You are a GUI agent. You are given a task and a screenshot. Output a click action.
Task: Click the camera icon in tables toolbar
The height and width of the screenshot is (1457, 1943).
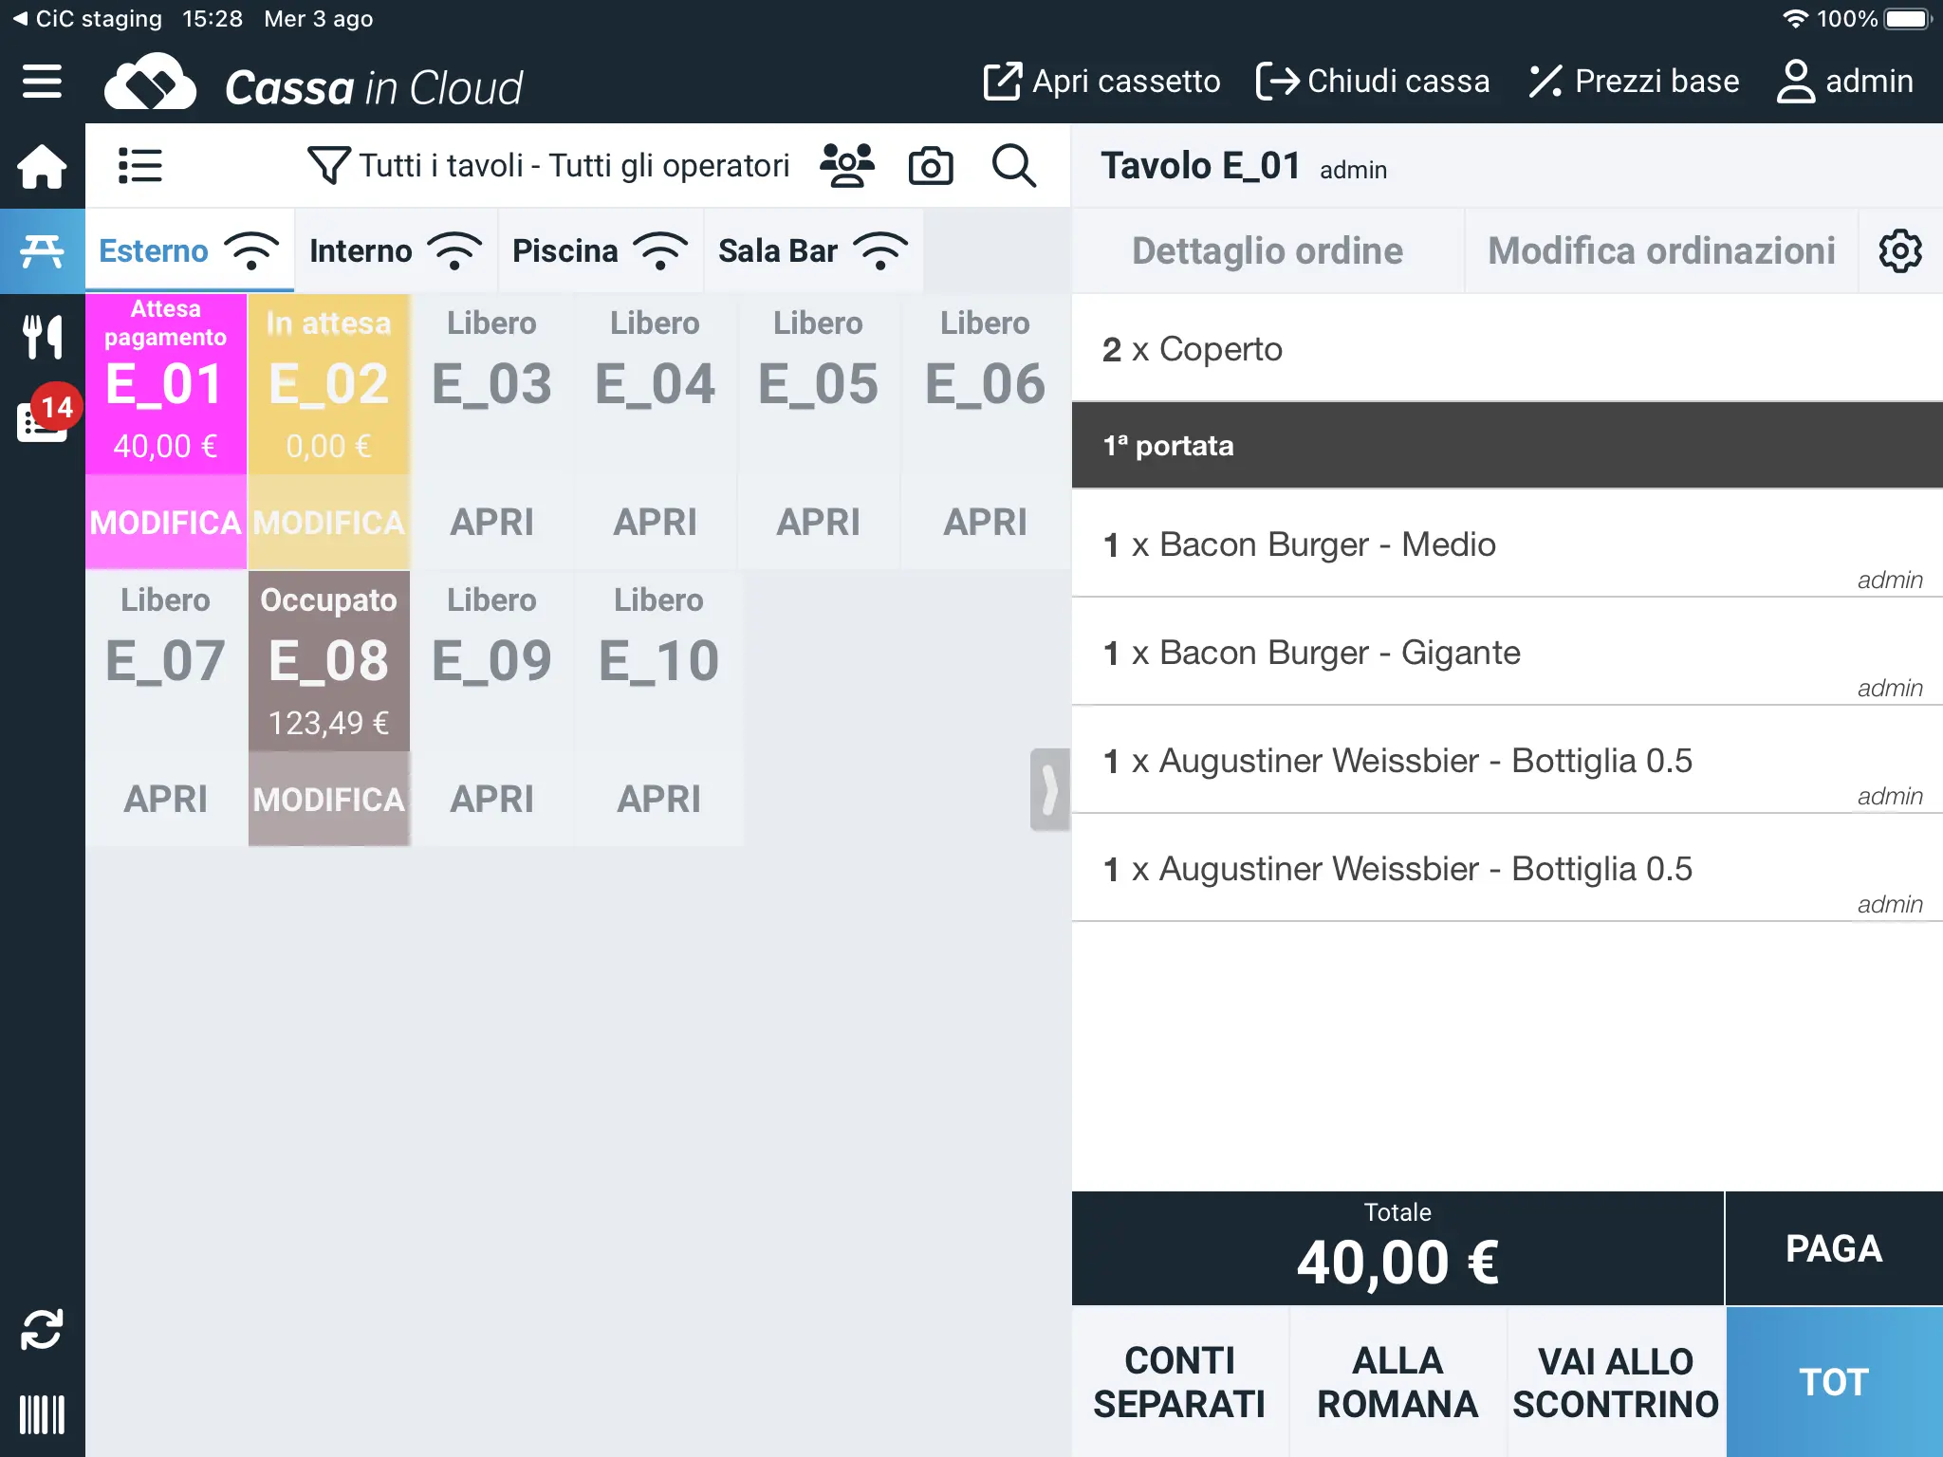pyautogui.click(x=930, y=166)
